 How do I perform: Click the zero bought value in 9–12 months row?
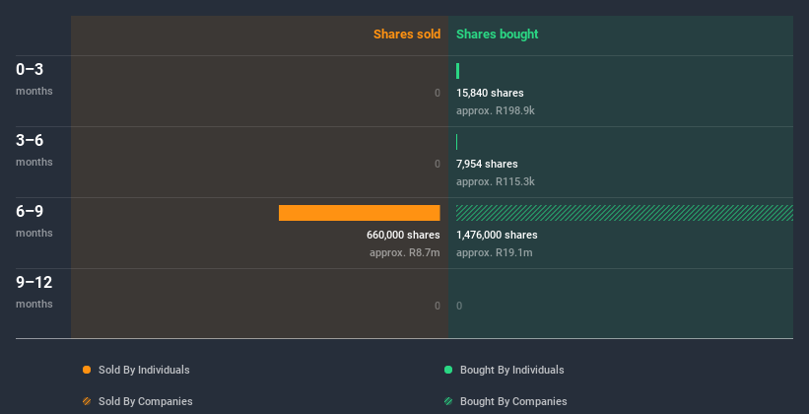click(x=459, y=306)
